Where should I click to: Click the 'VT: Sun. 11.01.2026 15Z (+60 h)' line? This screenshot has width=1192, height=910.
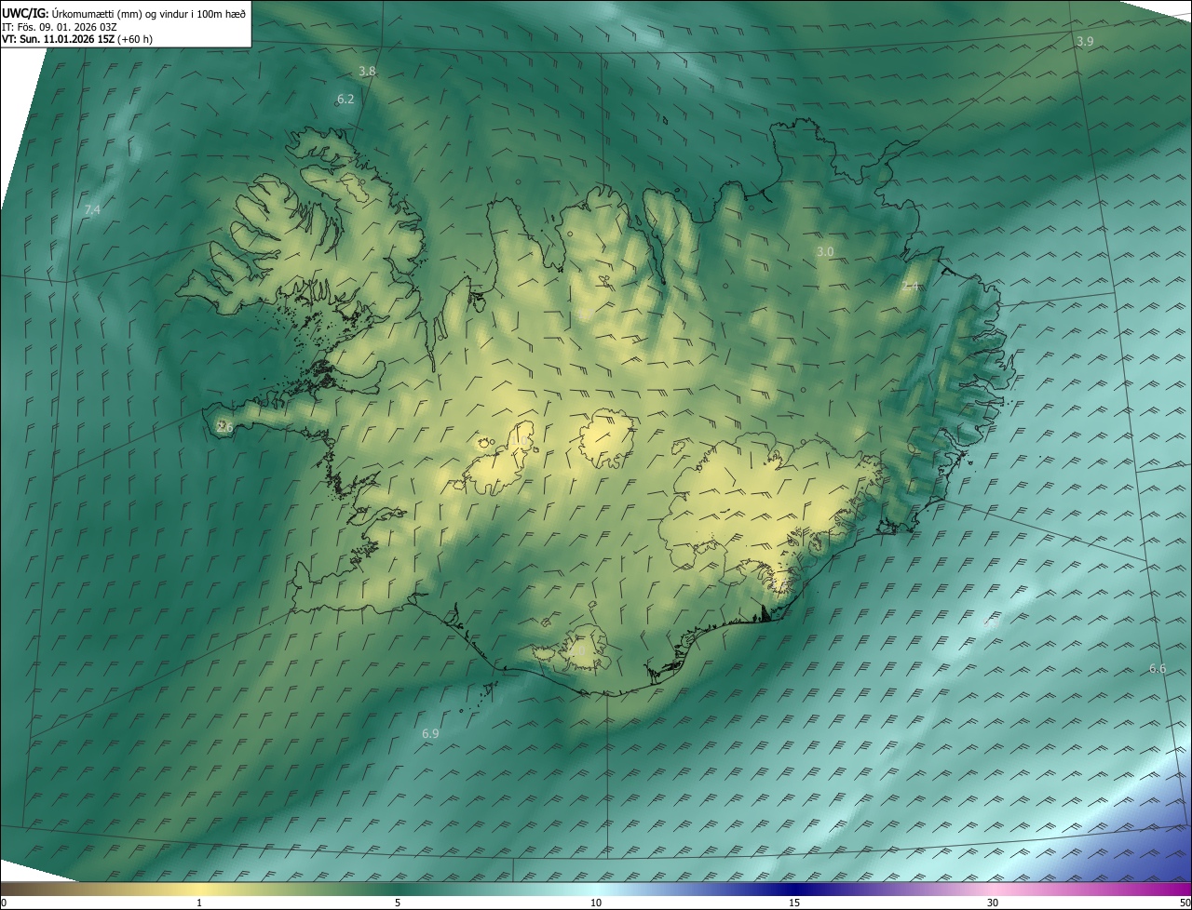pos(77,40)
